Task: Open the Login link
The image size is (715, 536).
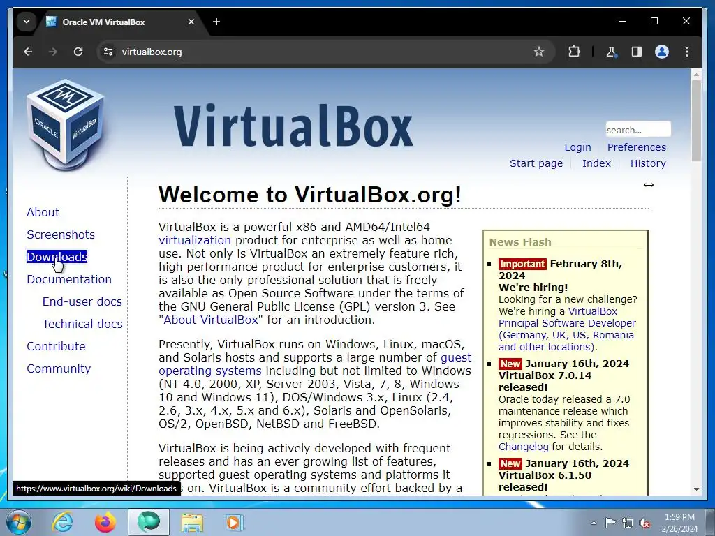Action: tap(577, 147)
